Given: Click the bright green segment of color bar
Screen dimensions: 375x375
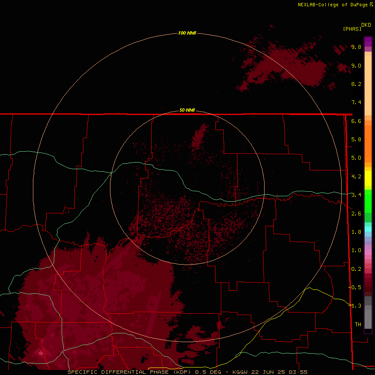Looking at the screenshot, I should (x=368, y=201).
